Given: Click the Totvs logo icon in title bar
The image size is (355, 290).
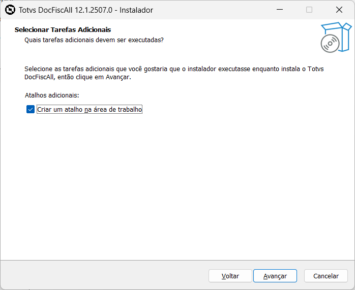Looking at the screenshot, I should click(x=10, y=10).
